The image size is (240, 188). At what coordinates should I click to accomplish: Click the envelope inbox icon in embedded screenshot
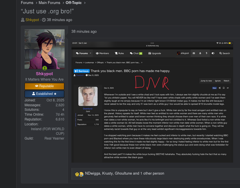[194, 53]
